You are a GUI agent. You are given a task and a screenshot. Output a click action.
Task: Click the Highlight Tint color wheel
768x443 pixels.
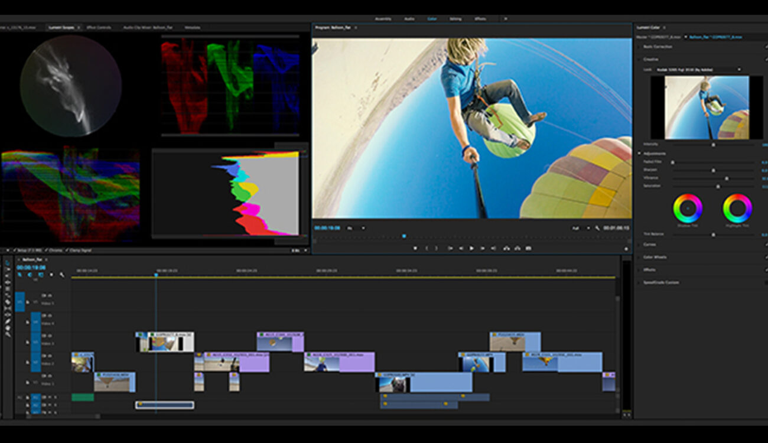(x=737, y=209)
